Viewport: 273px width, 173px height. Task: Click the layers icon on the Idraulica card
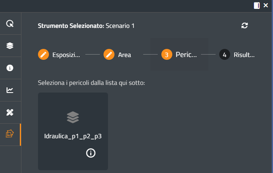pos(73,117)
